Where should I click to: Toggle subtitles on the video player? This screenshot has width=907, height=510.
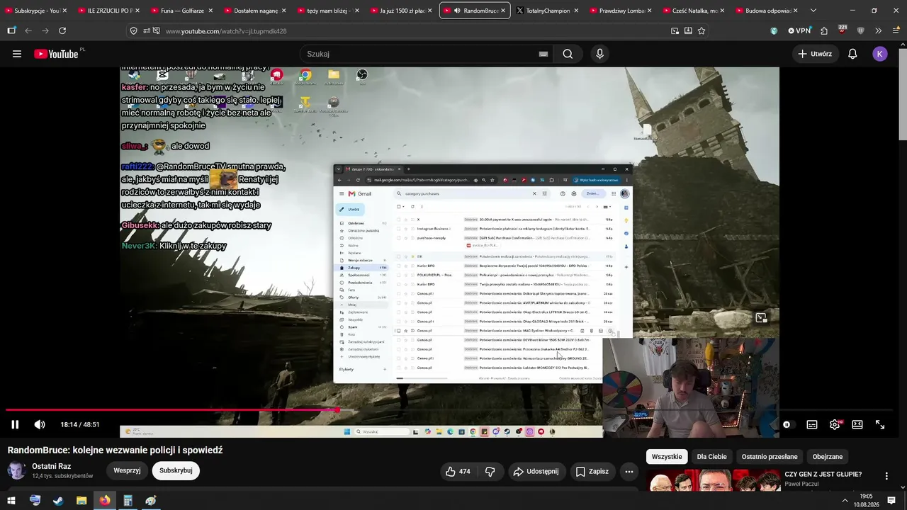click(x=812, y=424)
